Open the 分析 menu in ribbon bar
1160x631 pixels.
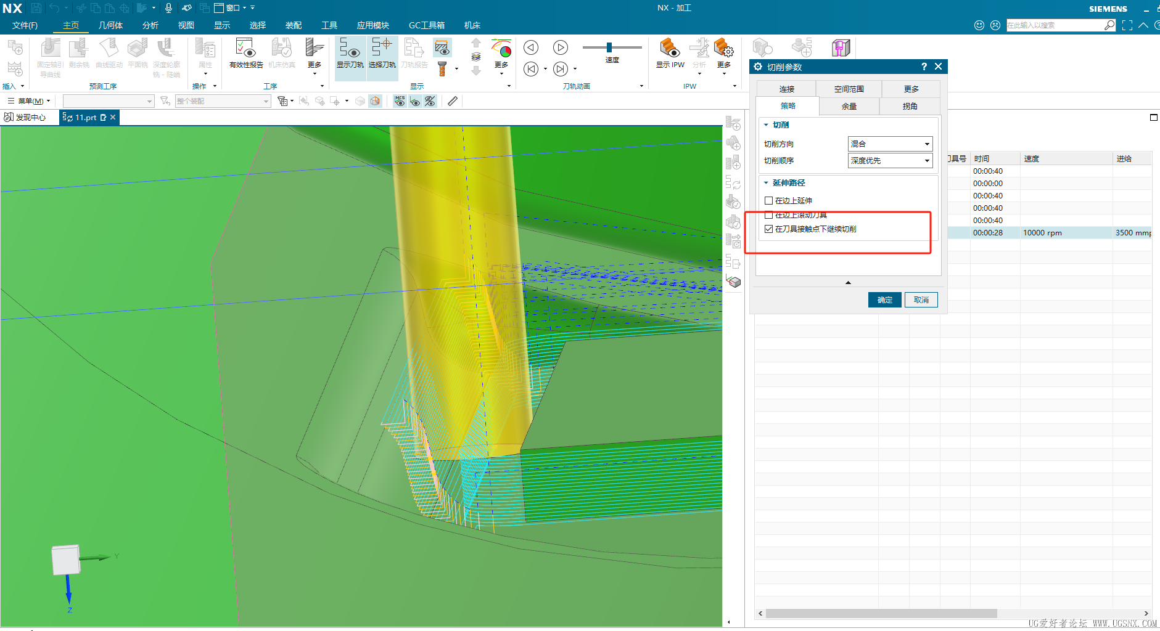[150, 25]
